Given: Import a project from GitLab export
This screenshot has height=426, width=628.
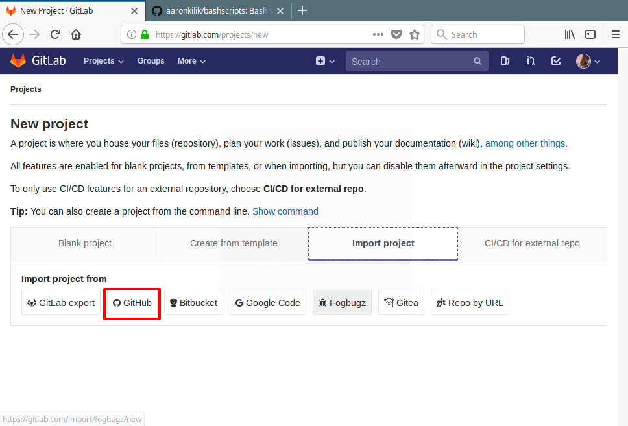Looking at the screenshot, I should click(x=61, y=303).
